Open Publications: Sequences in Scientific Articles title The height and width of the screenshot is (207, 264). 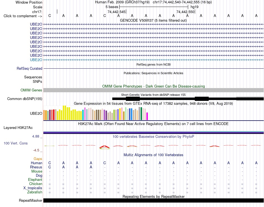(x=153, y=73)
